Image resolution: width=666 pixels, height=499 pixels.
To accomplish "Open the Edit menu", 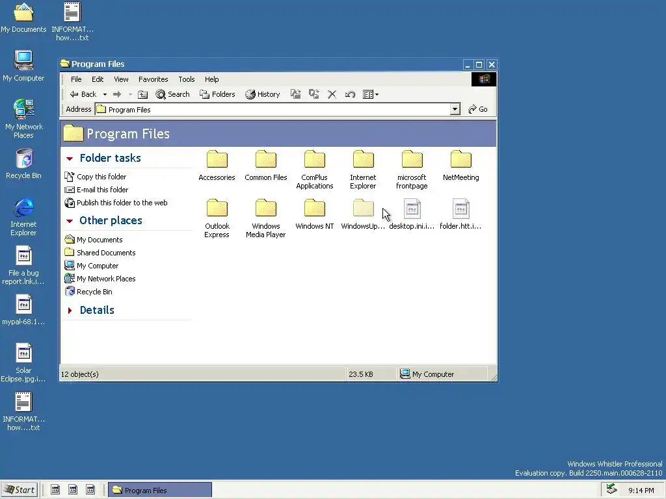I will (x=98, y=79).
